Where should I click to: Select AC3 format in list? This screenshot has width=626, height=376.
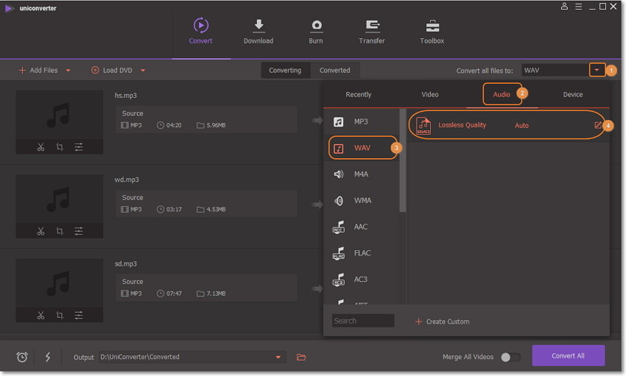(362, 280)
